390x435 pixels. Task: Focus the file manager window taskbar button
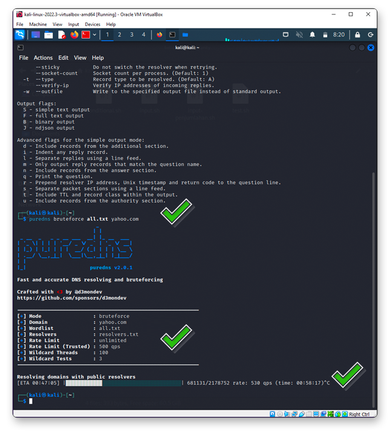pyautogui.click(x=185, y=34)
